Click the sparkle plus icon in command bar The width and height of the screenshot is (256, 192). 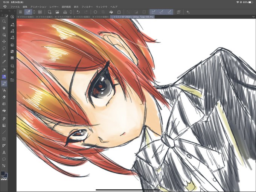[188, 12]
